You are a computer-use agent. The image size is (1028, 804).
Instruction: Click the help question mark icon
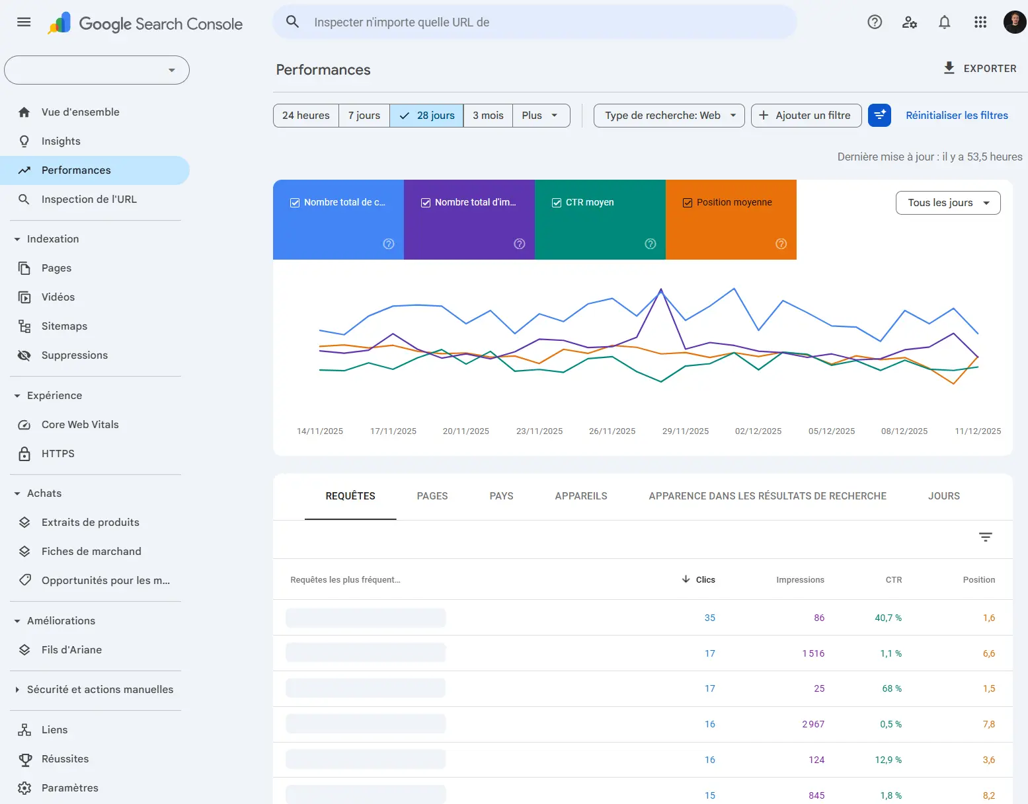click(x=874, y=22)
